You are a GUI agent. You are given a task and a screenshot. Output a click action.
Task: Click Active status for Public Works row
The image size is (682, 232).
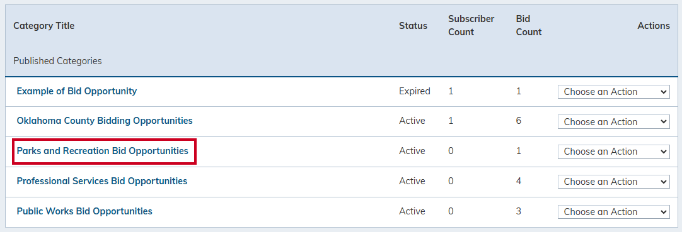click(x=412, y=211)
